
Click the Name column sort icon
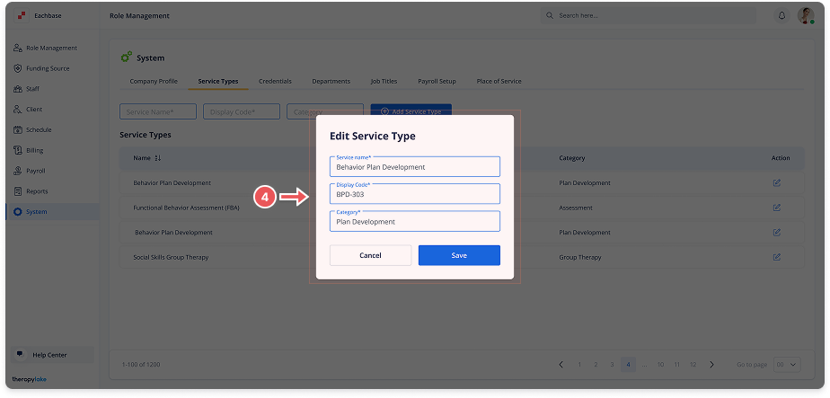coord(158,158)
